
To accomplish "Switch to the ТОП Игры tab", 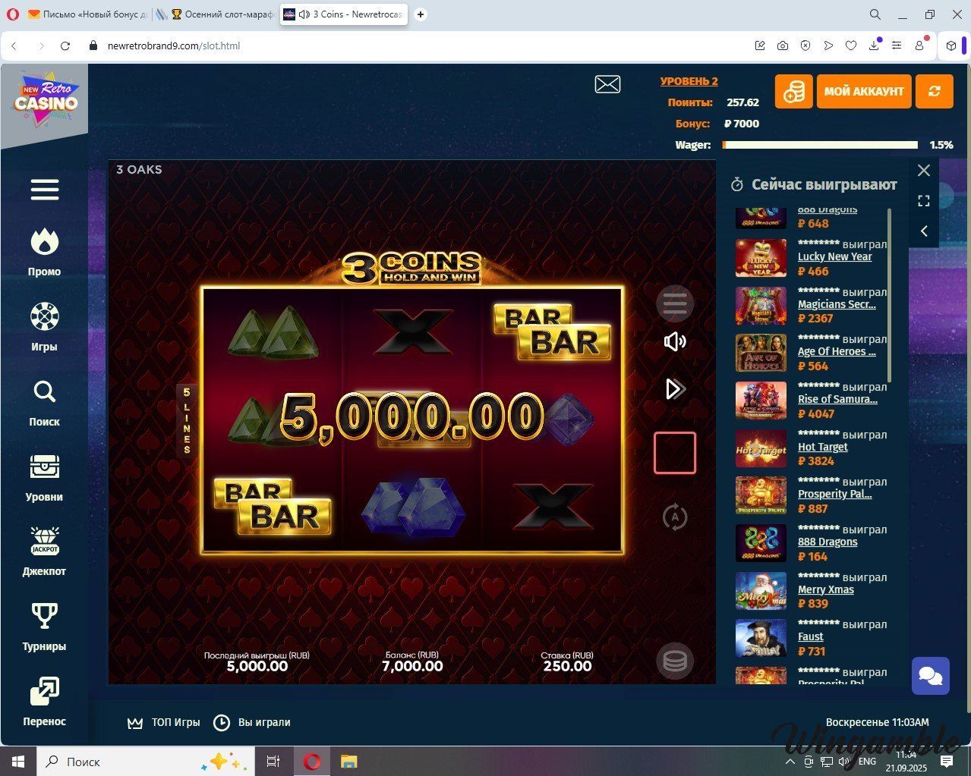I will (x=164, y=722).
